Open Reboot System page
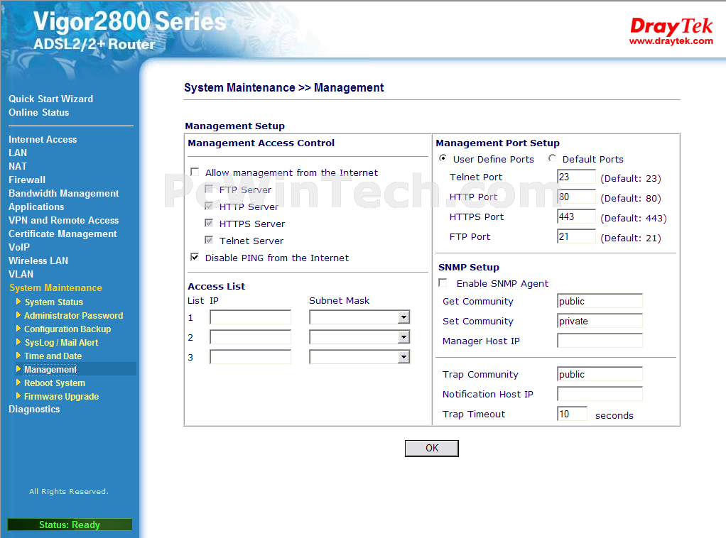Screen dimensions: 726x538 55,383
